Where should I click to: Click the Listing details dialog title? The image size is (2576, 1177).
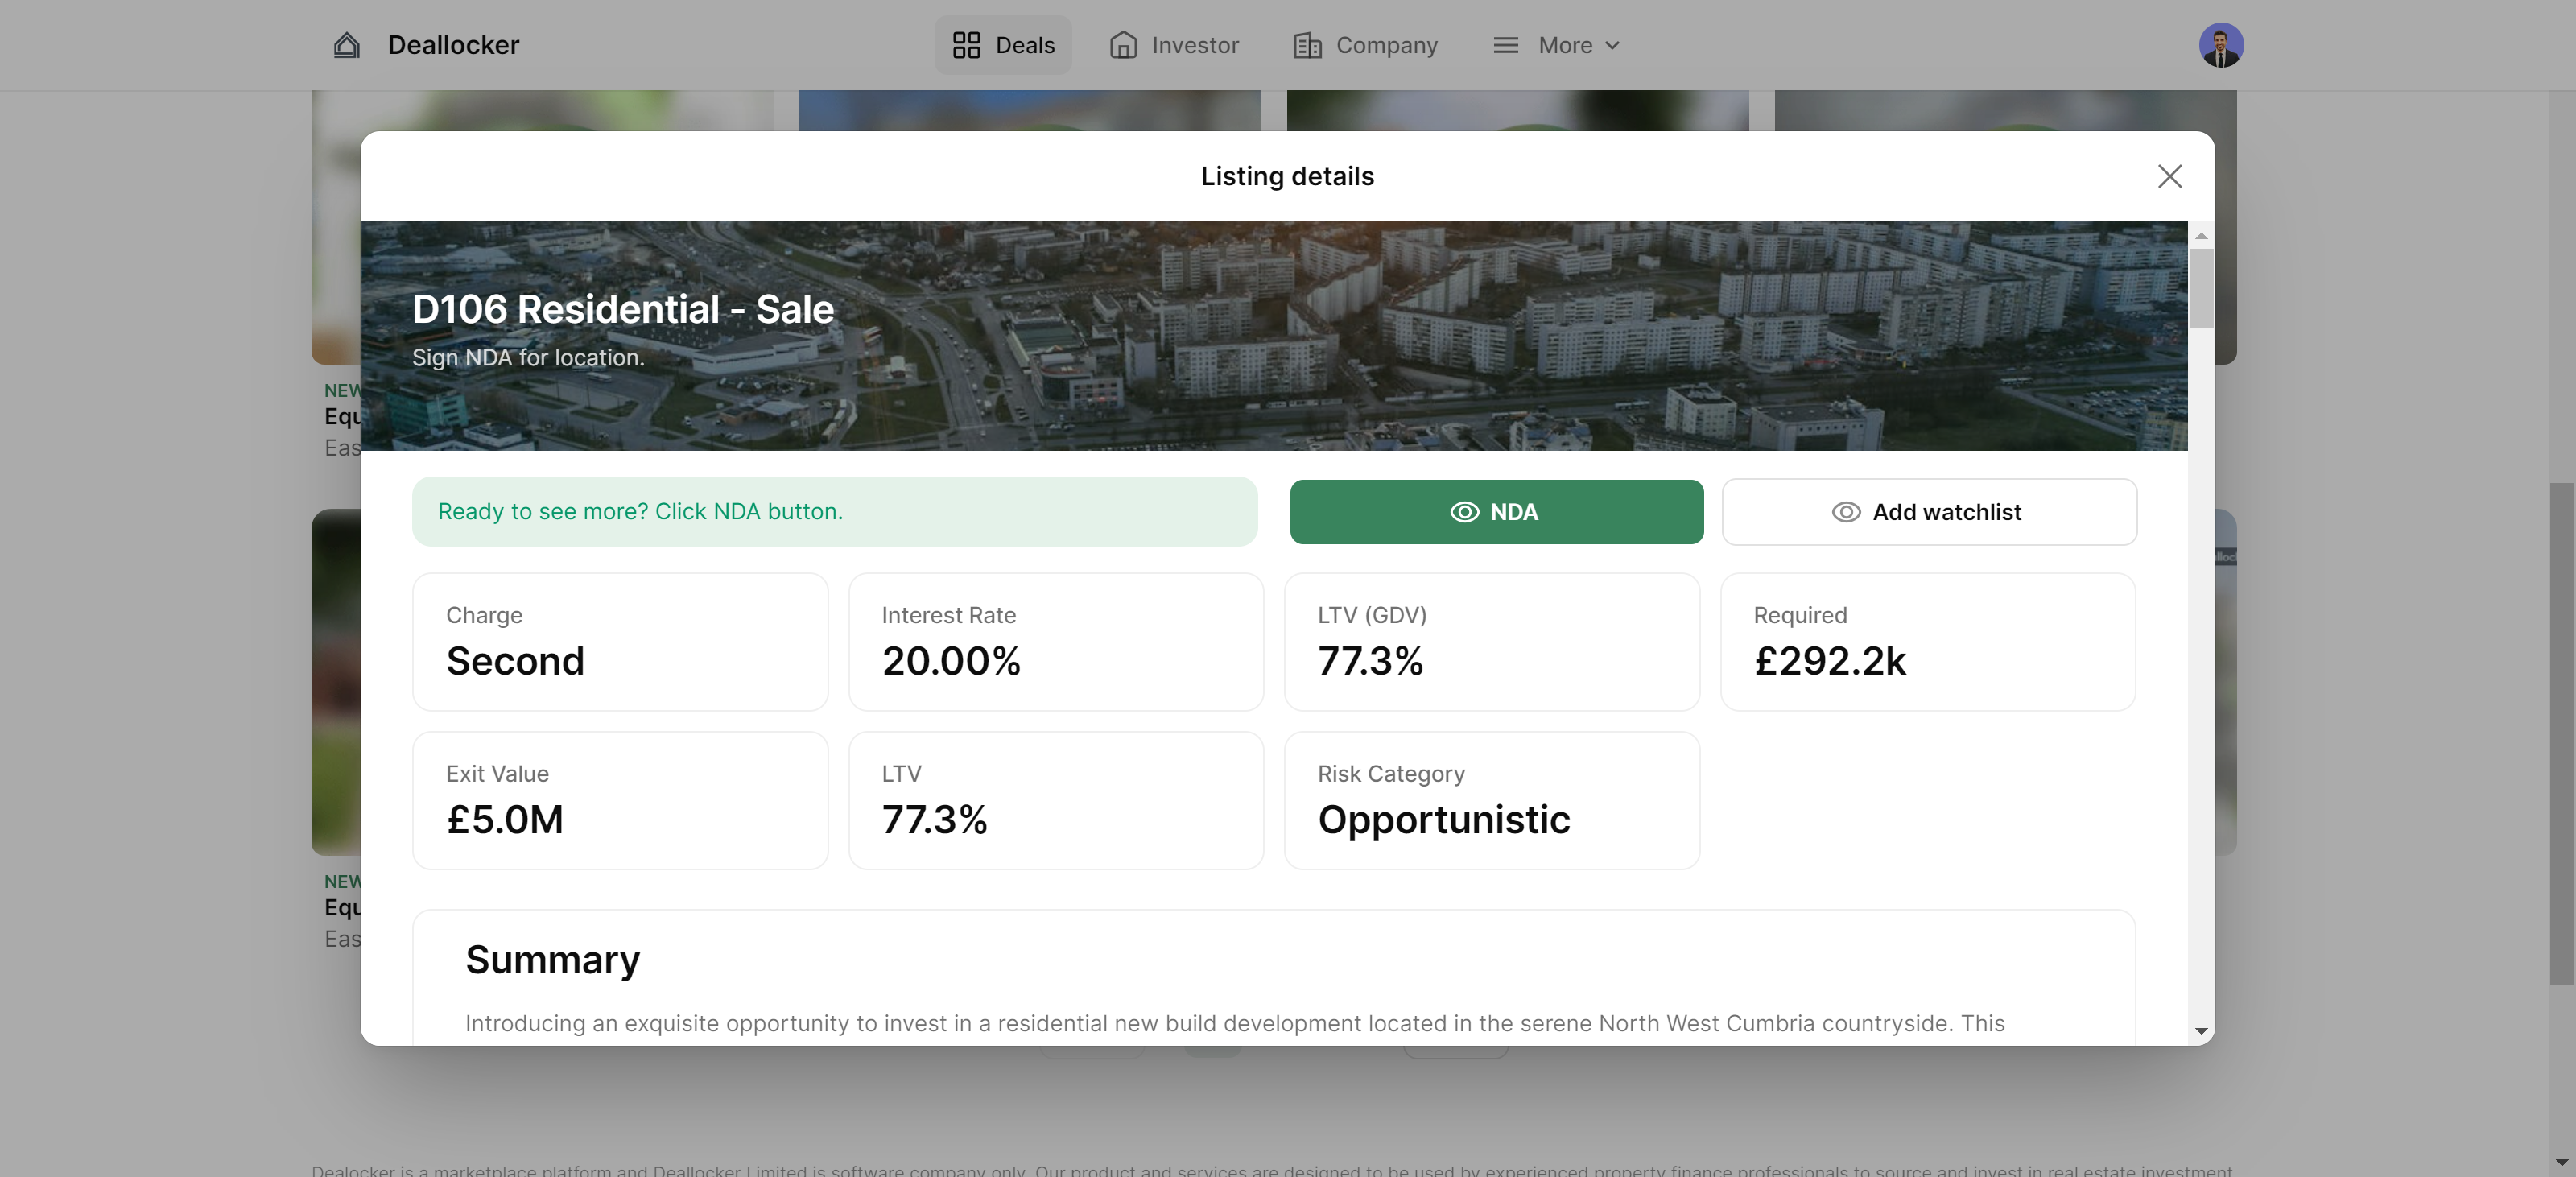(x=1287, y=177)
